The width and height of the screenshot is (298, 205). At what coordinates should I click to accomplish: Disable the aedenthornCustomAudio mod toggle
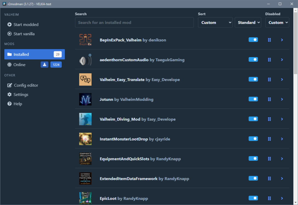253,60
